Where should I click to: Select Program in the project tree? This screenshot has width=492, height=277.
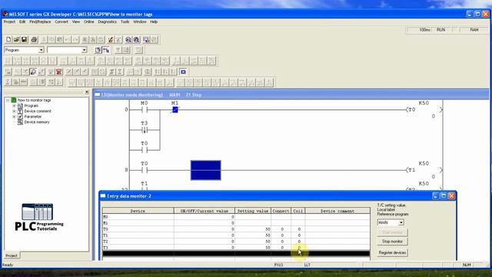tap(32, 106)
